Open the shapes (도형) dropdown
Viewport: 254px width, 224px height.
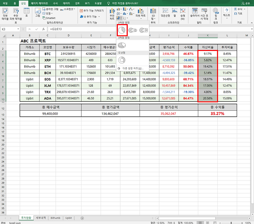pos(48,13)
